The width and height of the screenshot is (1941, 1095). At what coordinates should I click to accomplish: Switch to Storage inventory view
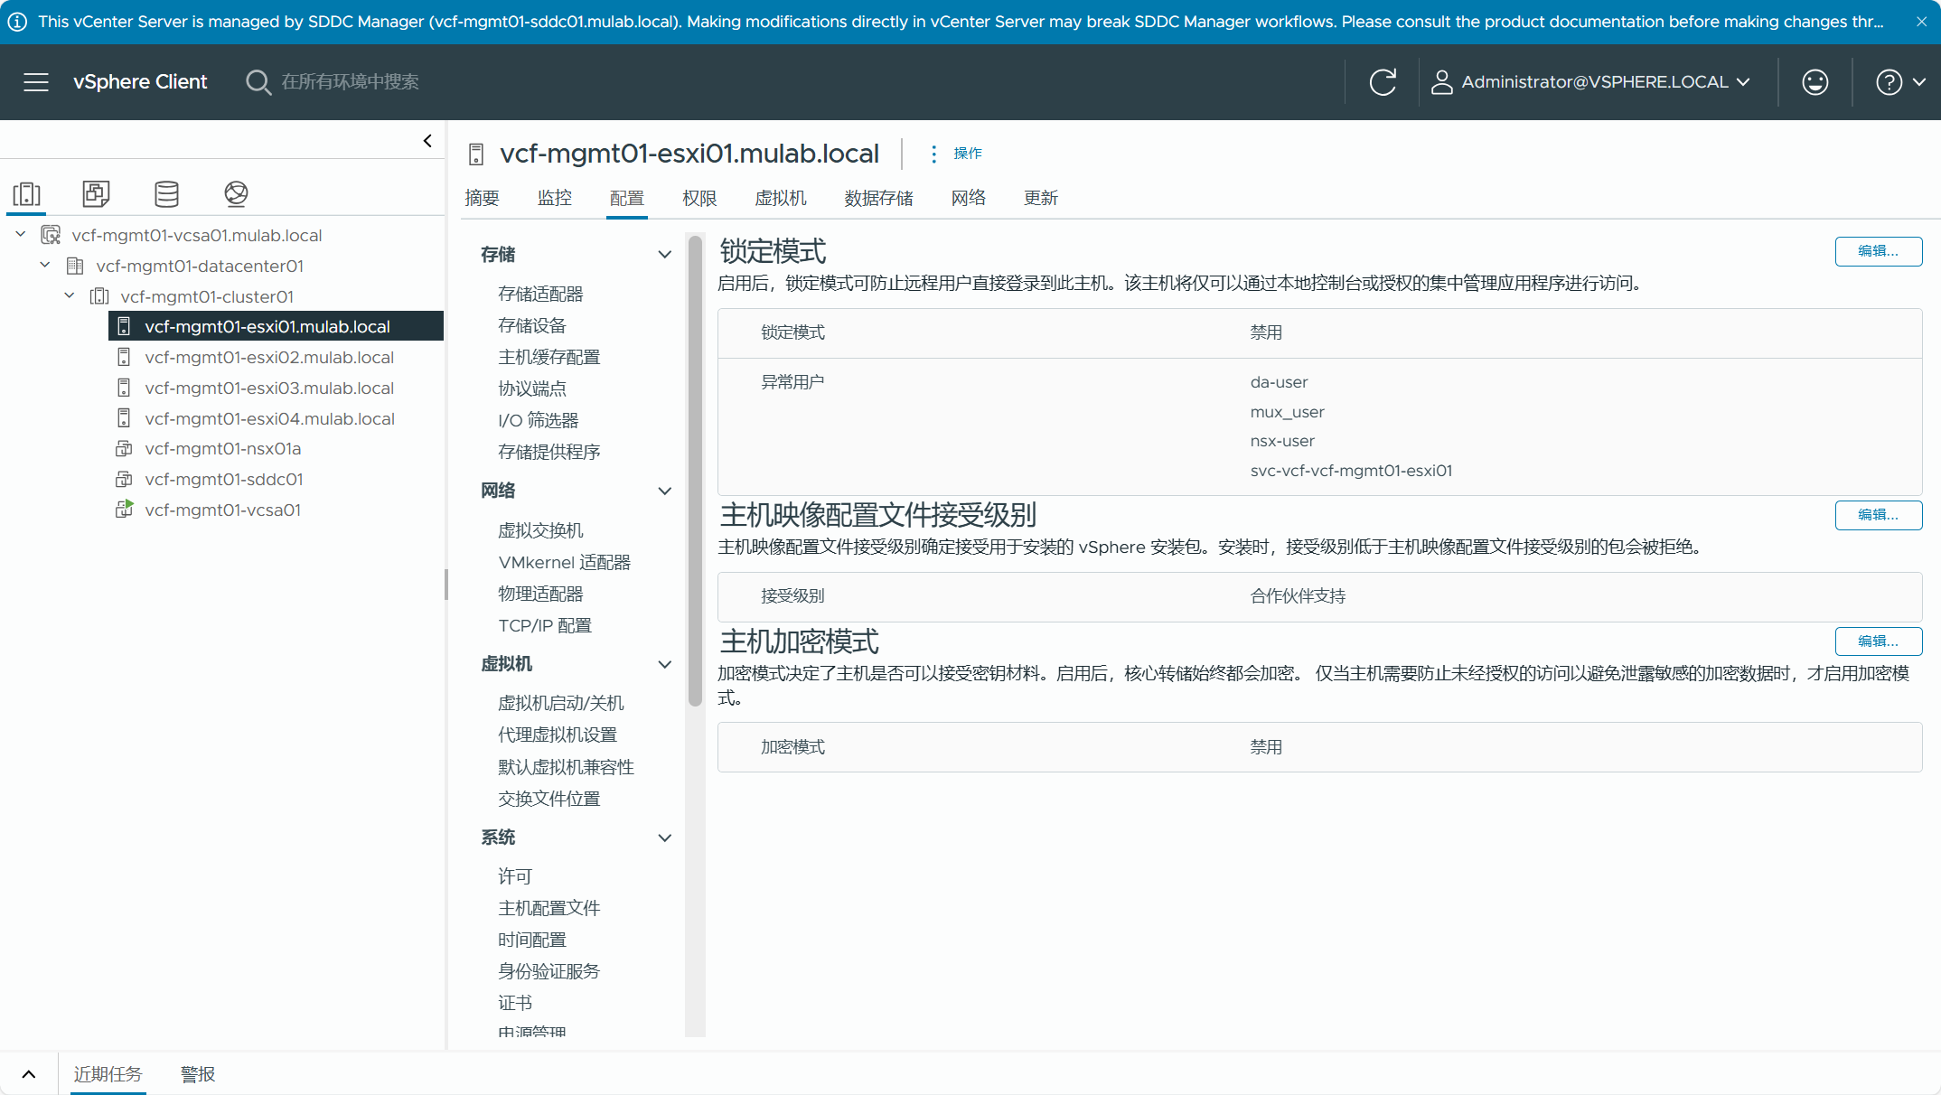coord(166,193)
